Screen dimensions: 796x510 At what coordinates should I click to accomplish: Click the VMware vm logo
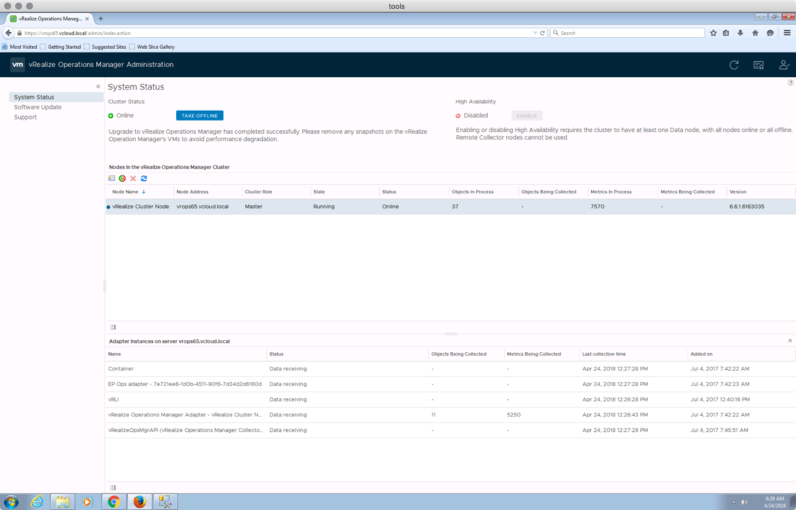point(18,65)
